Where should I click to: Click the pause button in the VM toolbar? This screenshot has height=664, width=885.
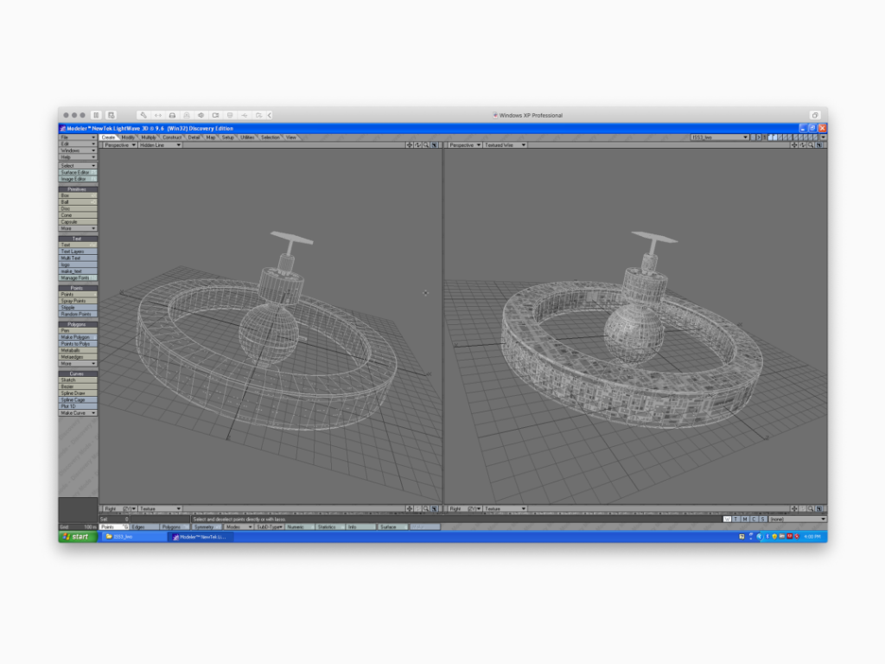(97, 115)
